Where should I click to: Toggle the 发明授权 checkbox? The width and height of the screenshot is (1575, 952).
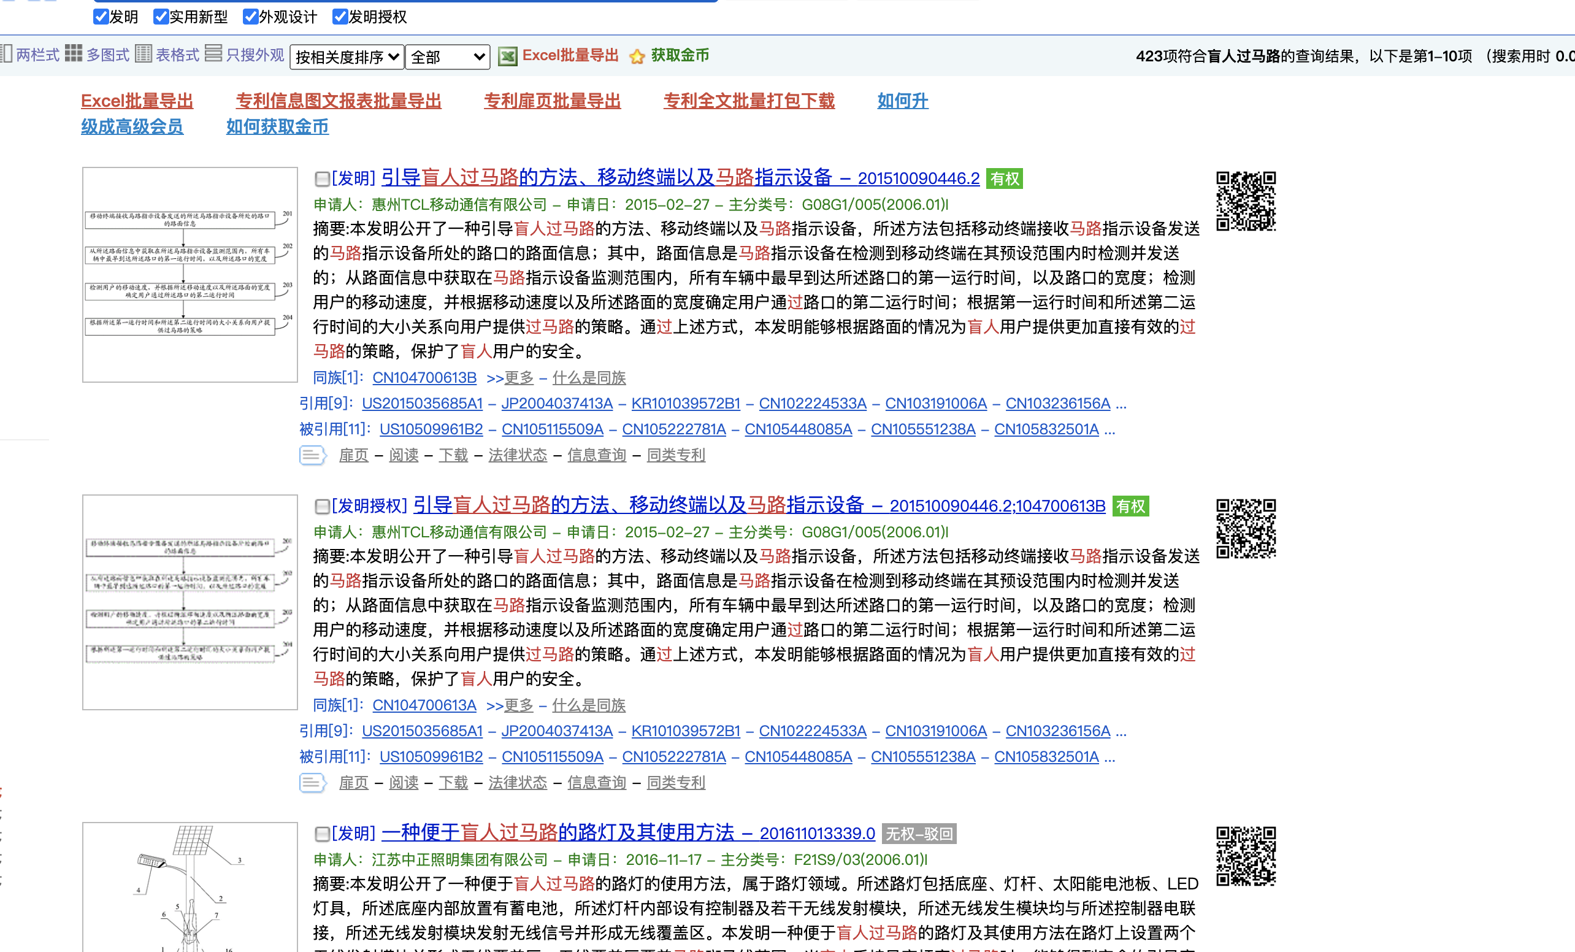(340, 17)
